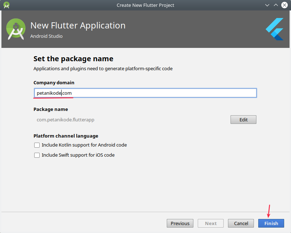Image resolution: width=291 pixels, height=233 pixels.
Task: Click the green Android Studio logo in header
Action: point(16,29)
